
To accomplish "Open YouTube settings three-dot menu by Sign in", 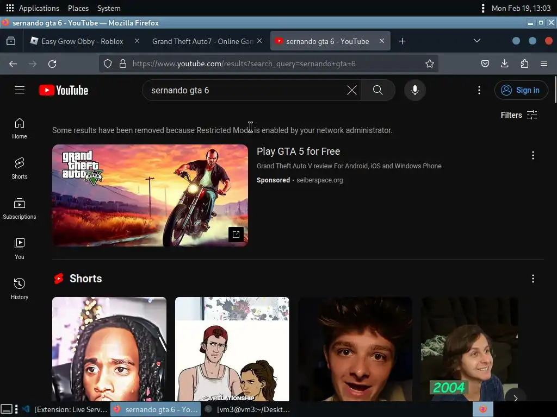I will coord(479,90).
